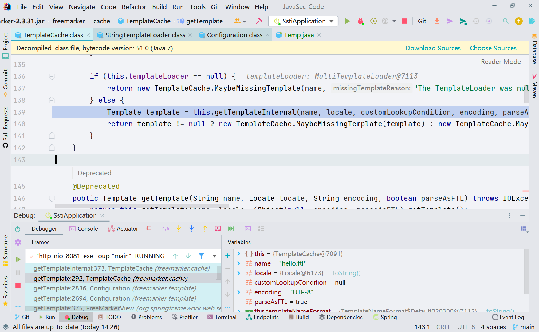Expand the locale variable entry

pos(239,273)
